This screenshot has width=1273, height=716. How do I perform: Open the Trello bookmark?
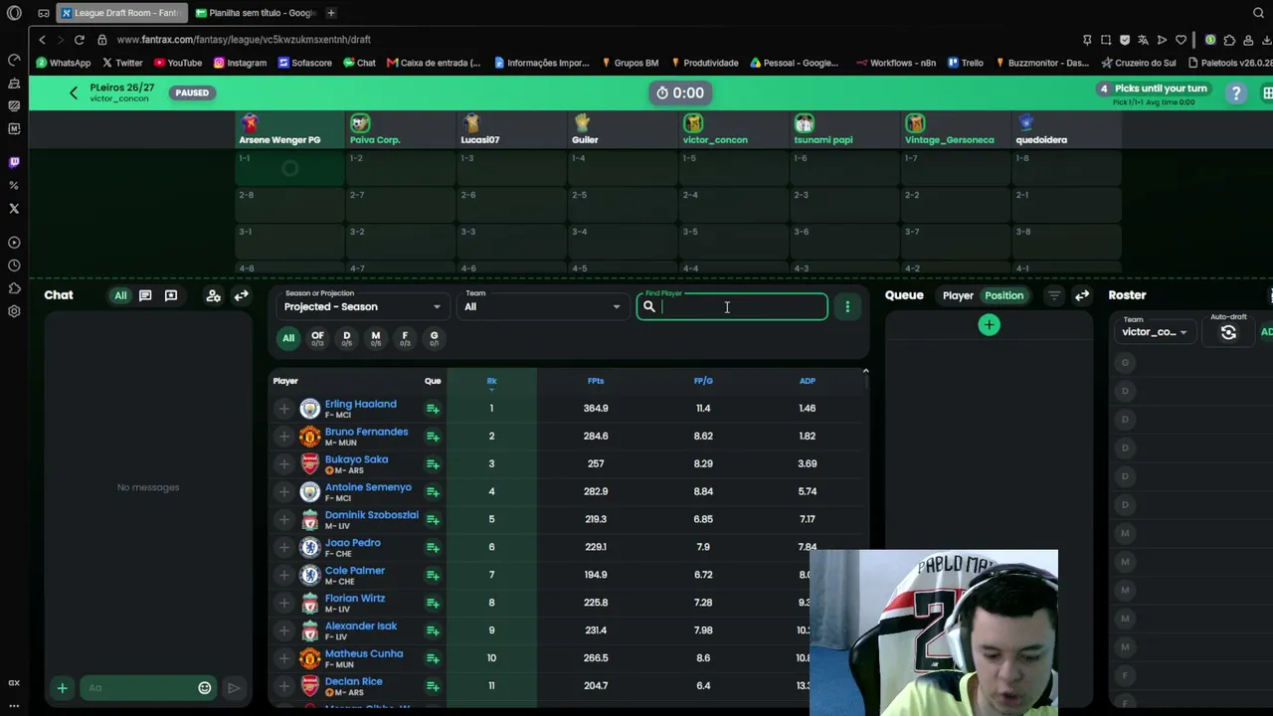coord(966,63)
